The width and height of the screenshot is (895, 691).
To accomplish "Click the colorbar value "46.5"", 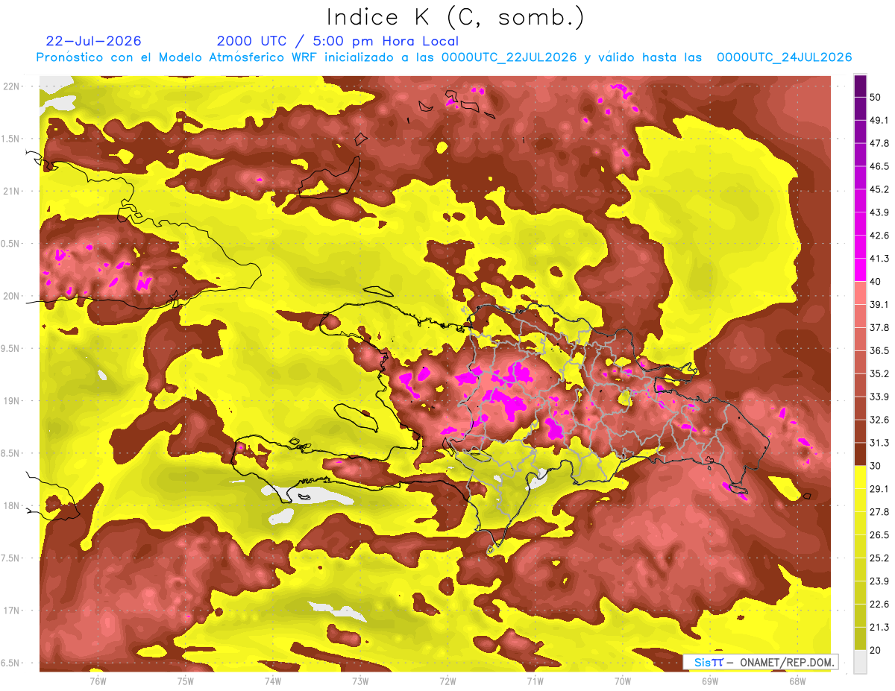I will 879,166.
